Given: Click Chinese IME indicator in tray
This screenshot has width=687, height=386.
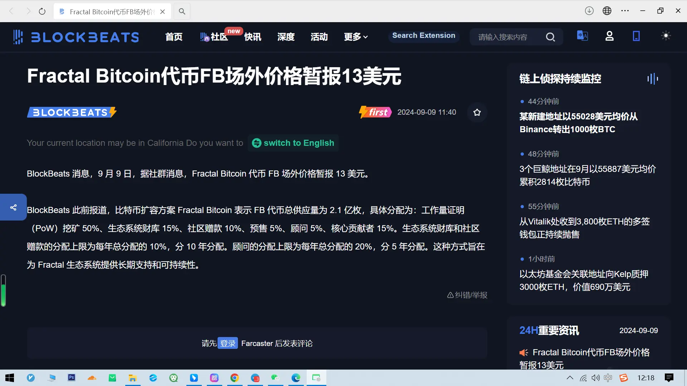Looking at the screenshot, I should tap(608, 378).
